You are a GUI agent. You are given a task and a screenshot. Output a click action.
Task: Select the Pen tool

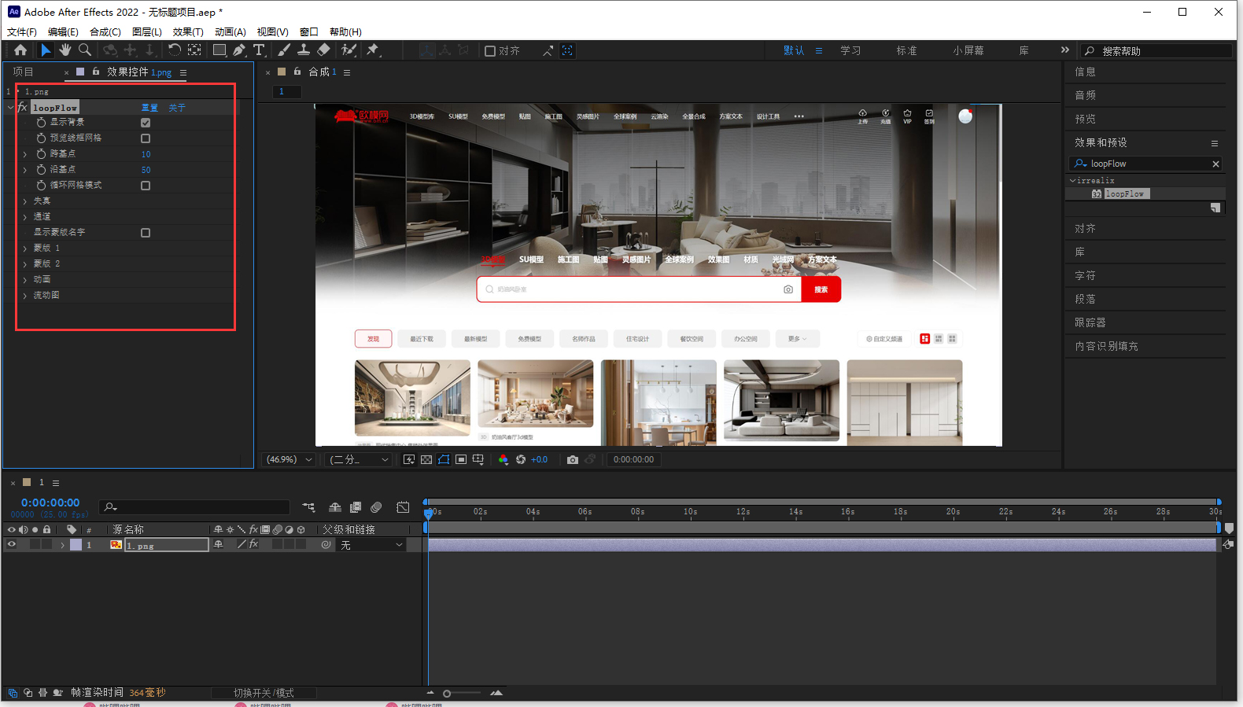[239, 50]
